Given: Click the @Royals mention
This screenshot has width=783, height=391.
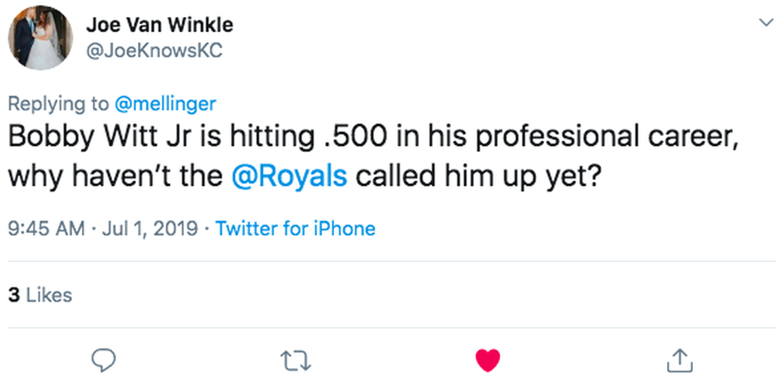Looking at the screenshot, I should (x=289, y=175).
